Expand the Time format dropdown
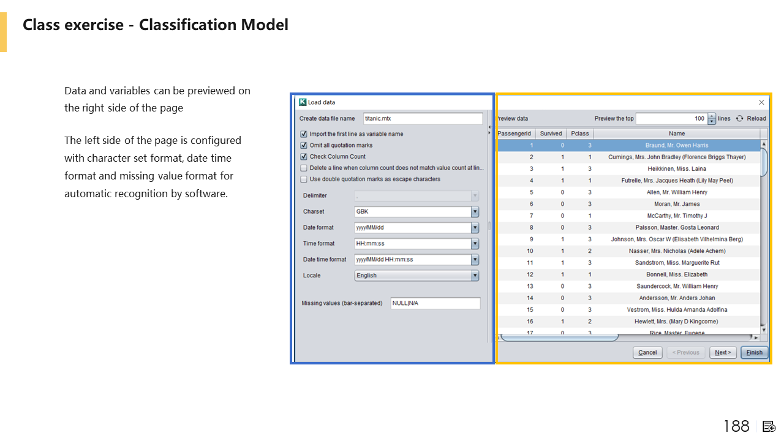 [x=475, y=244]
